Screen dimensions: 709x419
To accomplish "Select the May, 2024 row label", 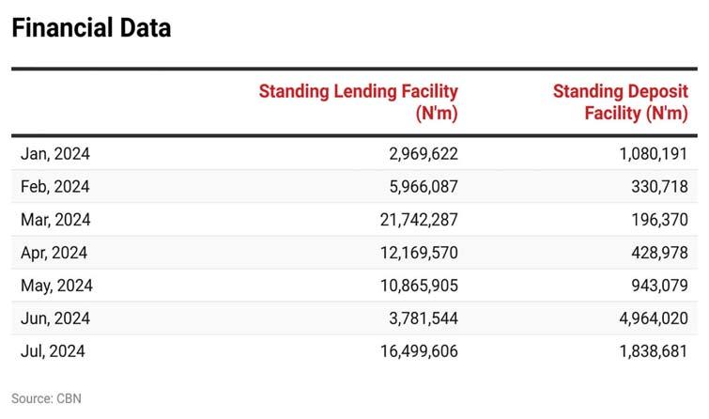I will click(x=57, y=286).
